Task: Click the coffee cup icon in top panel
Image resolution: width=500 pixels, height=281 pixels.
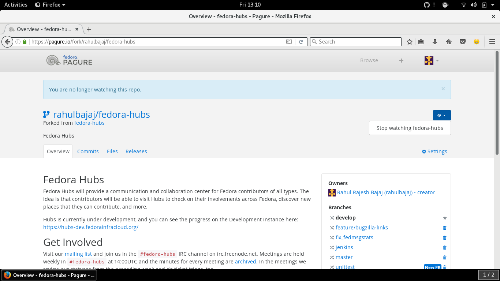Action: click(445, 5)
